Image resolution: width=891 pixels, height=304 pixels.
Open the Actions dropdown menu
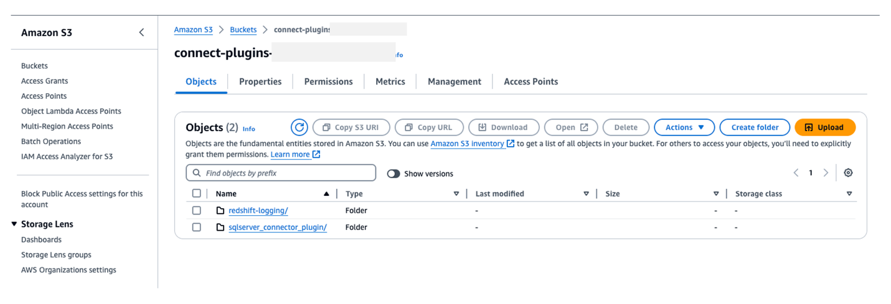[684, 127]
